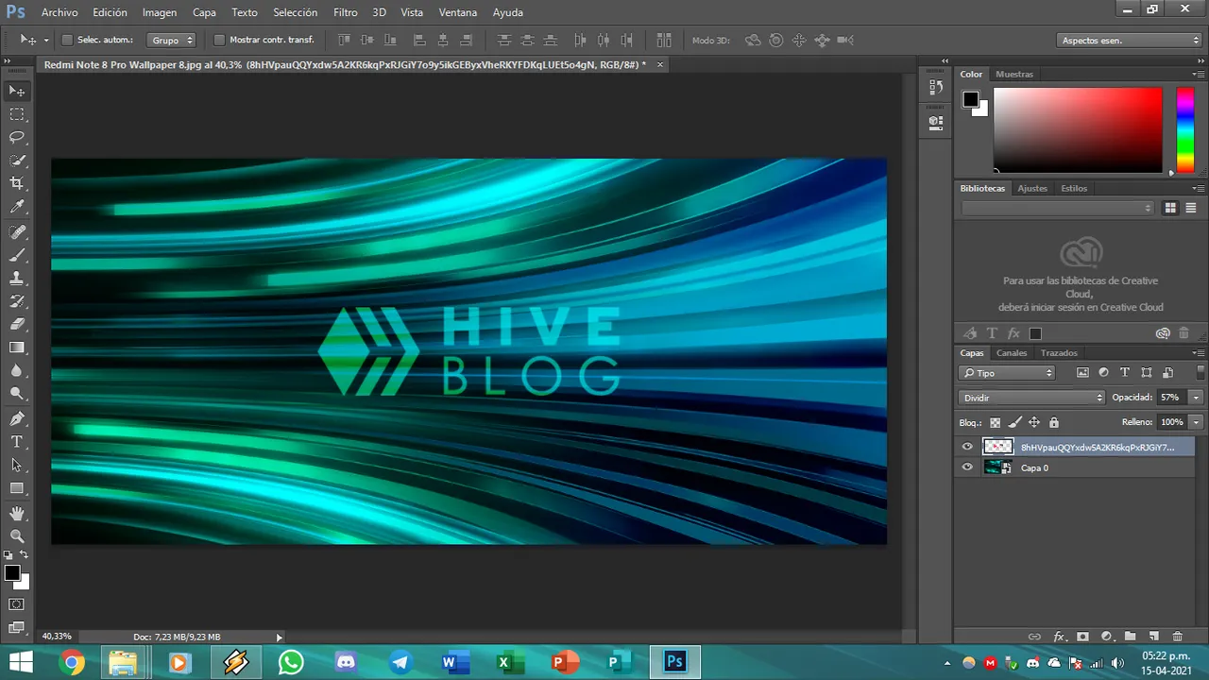This screenshot has width=1209, height=680.
Task: Open the Grupo dropdown in options bar
Action: 171,40
